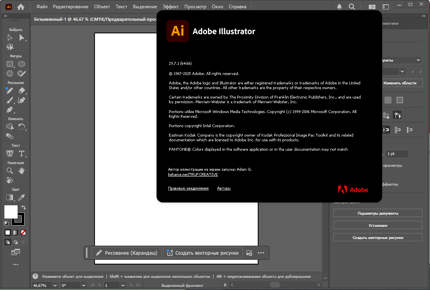Pick the Eyedropper tool

(x=22, y=197)
